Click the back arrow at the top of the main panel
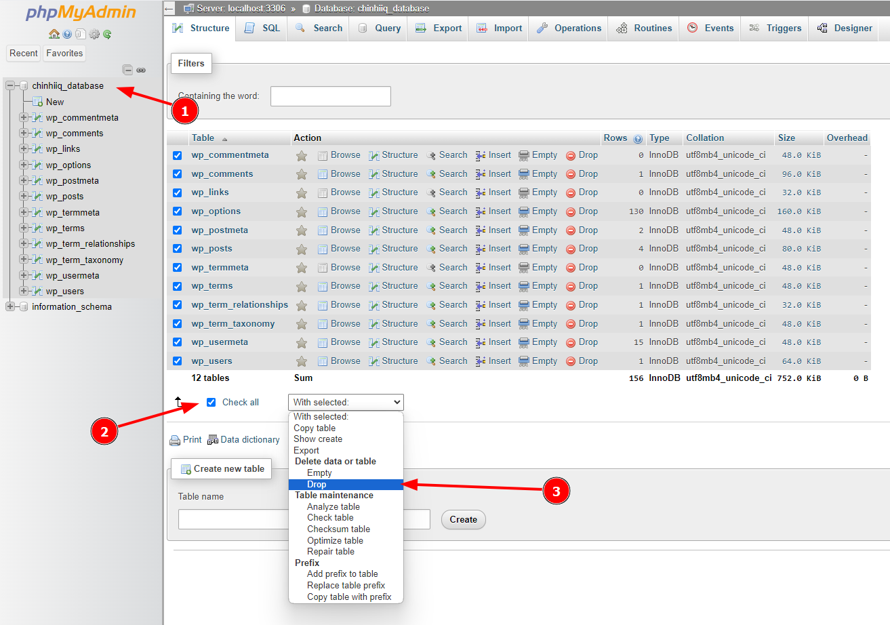 point(169,8)
